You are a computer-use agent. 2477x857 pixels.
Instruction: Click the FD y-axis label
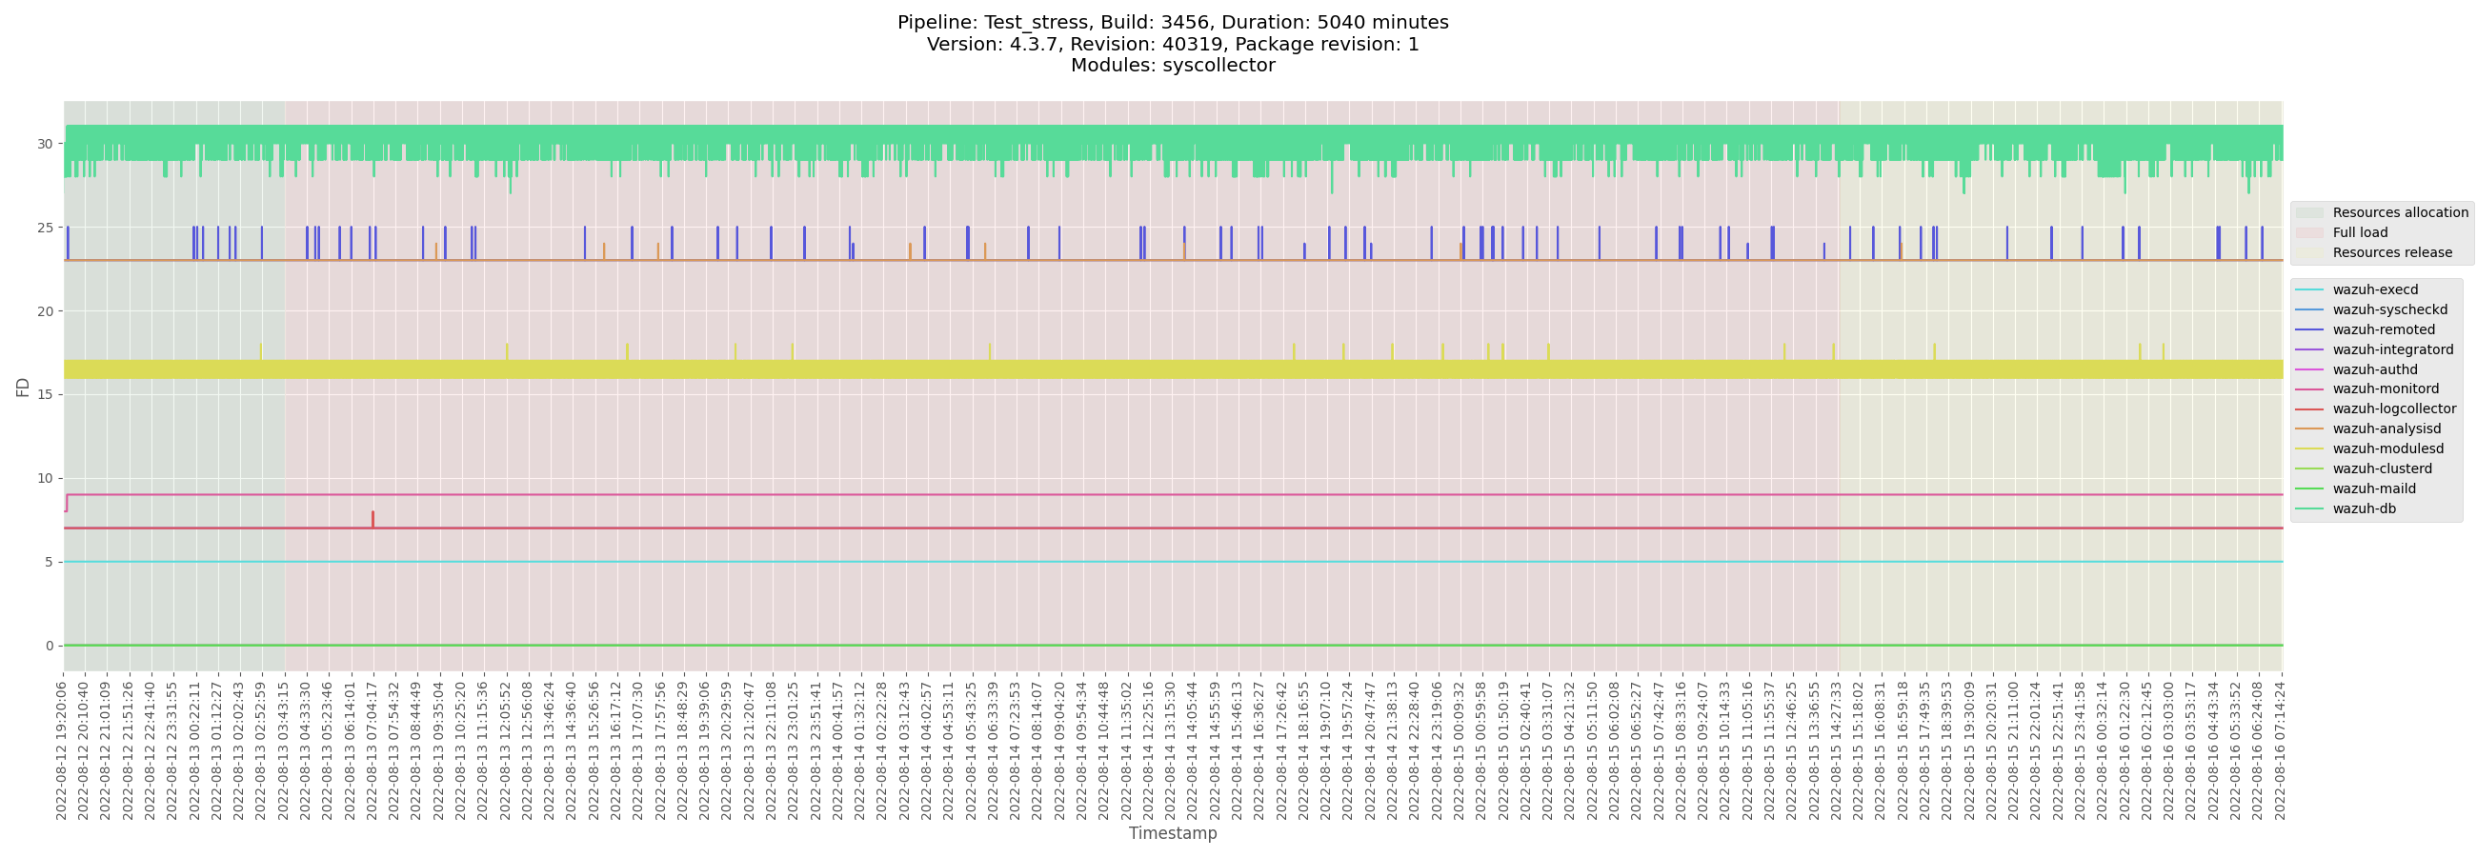pyautogui.click(x=22, y=388)
